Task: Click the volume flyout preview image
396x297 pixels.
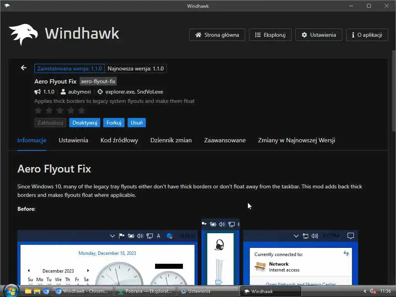Action: [220, 252]
